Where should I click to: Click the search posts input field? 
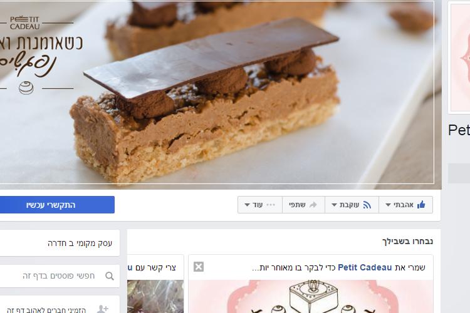tap(60, 276)
